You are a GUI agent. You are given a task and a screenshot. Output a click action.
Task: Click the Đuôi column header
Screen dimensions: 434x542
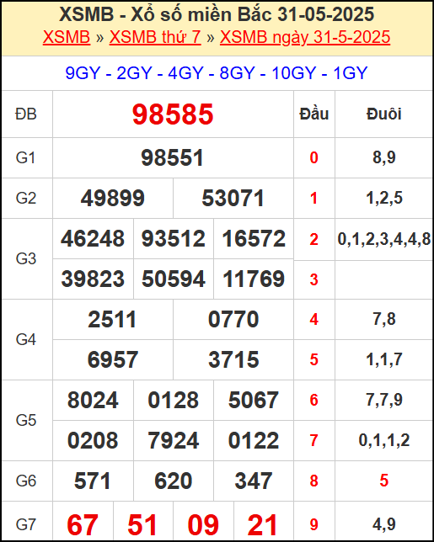click(x=383, y=114)
